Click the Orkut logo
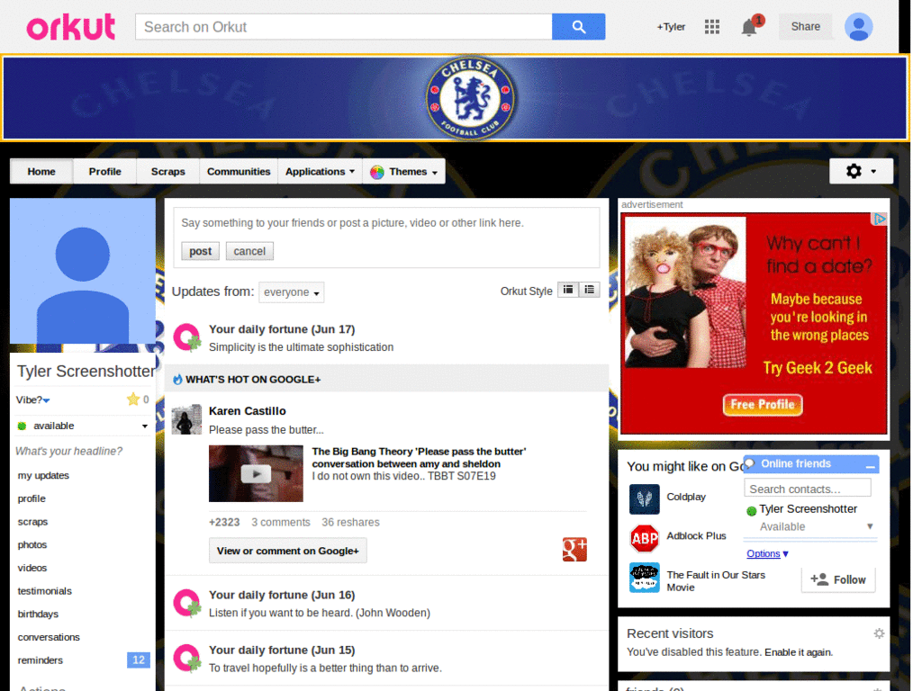This screenshot has width=922, height=691. pos(70,27)
